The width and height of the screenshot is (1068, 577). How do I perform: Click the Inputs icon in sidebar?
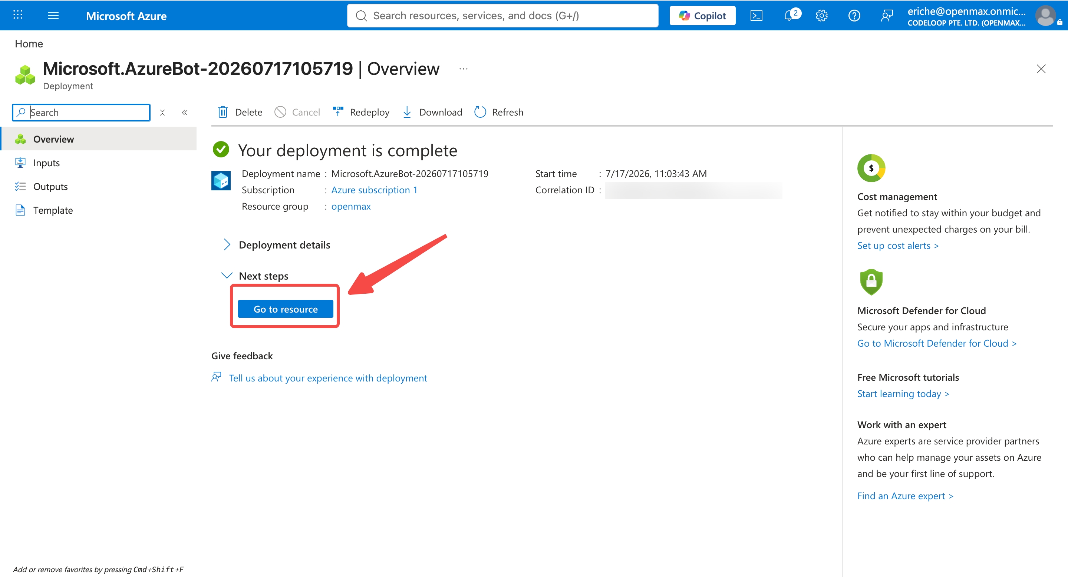click(x=20, y=163)
